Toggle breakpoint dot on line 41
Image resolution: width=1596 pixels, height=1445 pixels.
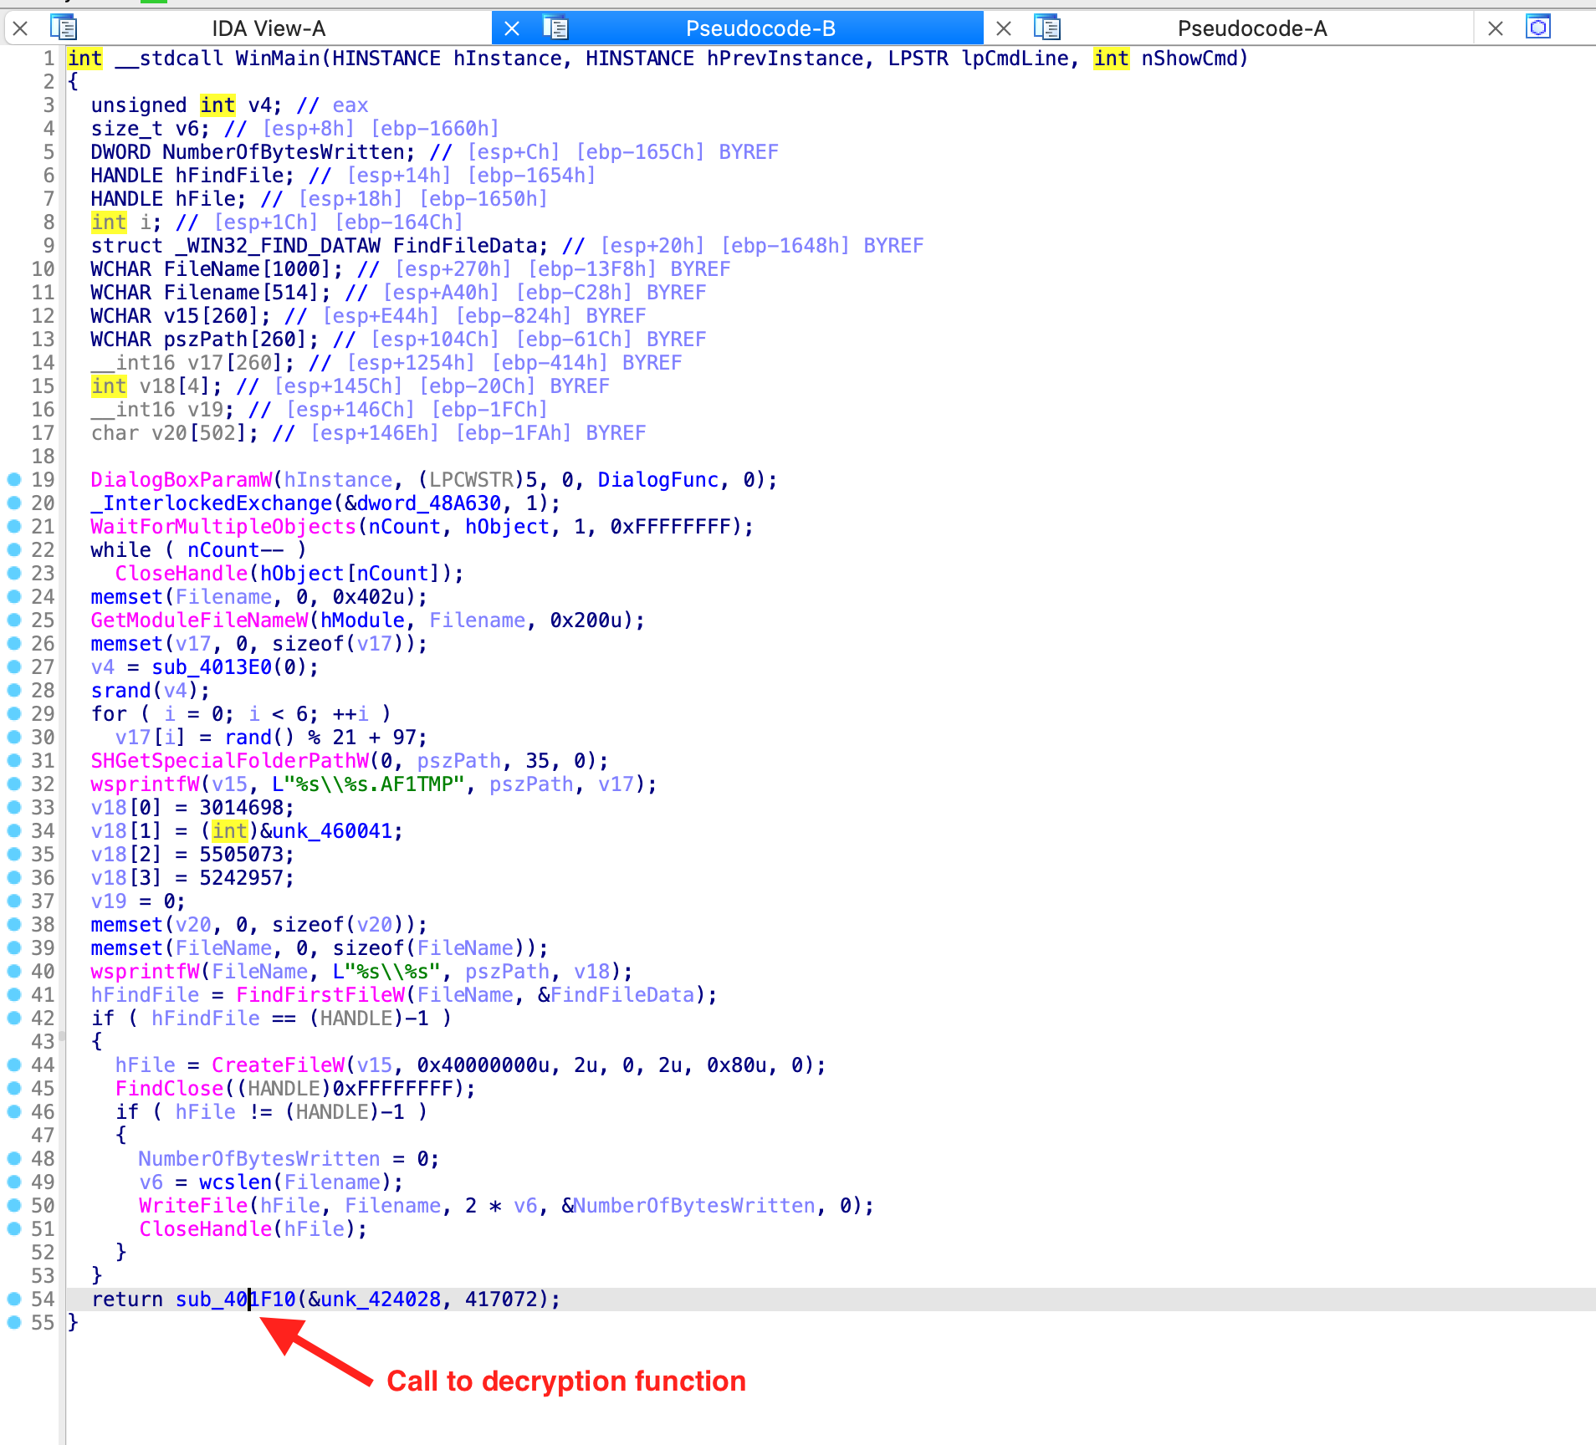click(x=14, y=994)
